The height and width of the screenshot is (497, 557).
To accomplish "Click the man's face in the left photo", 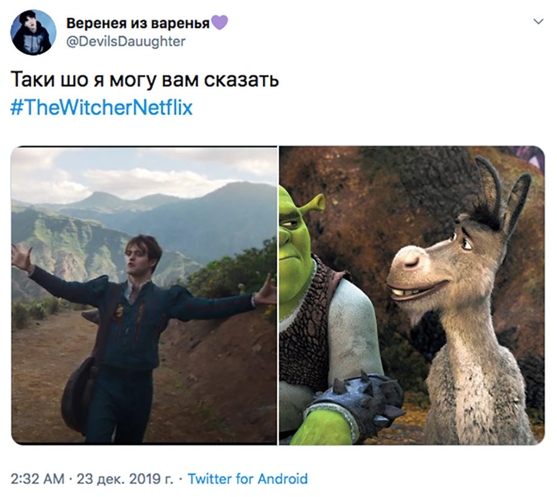I will tap(140, 260).
